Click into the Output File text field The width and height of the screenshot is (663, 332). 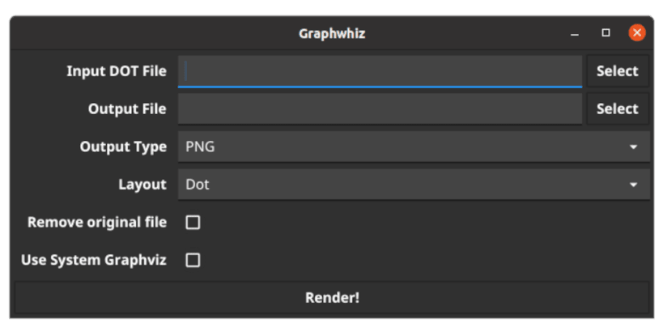(379, 109)
